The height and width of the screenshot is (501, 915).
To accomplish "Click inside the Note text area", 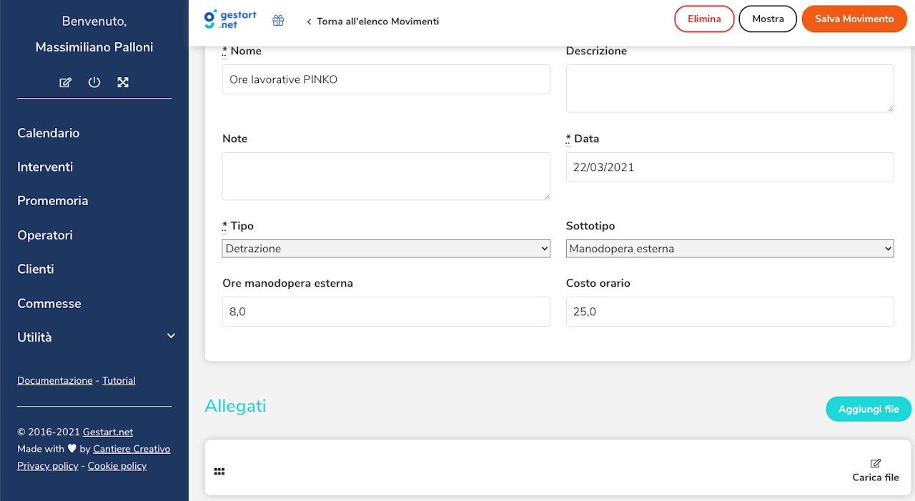I will [386, 176].
